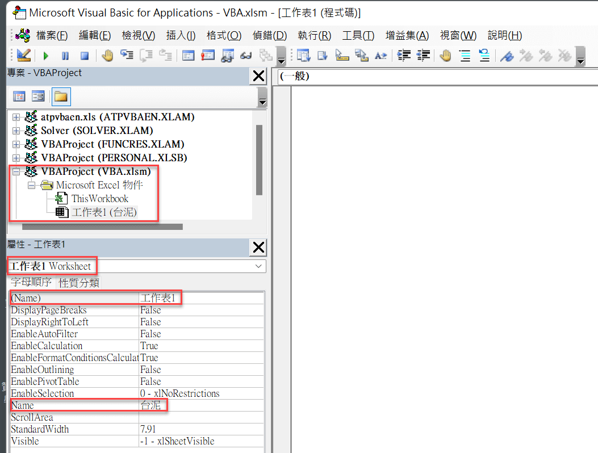The image size is (598, 453).
Task: Select ThisWorkbook in project tree
Action: tap(100, 199)
